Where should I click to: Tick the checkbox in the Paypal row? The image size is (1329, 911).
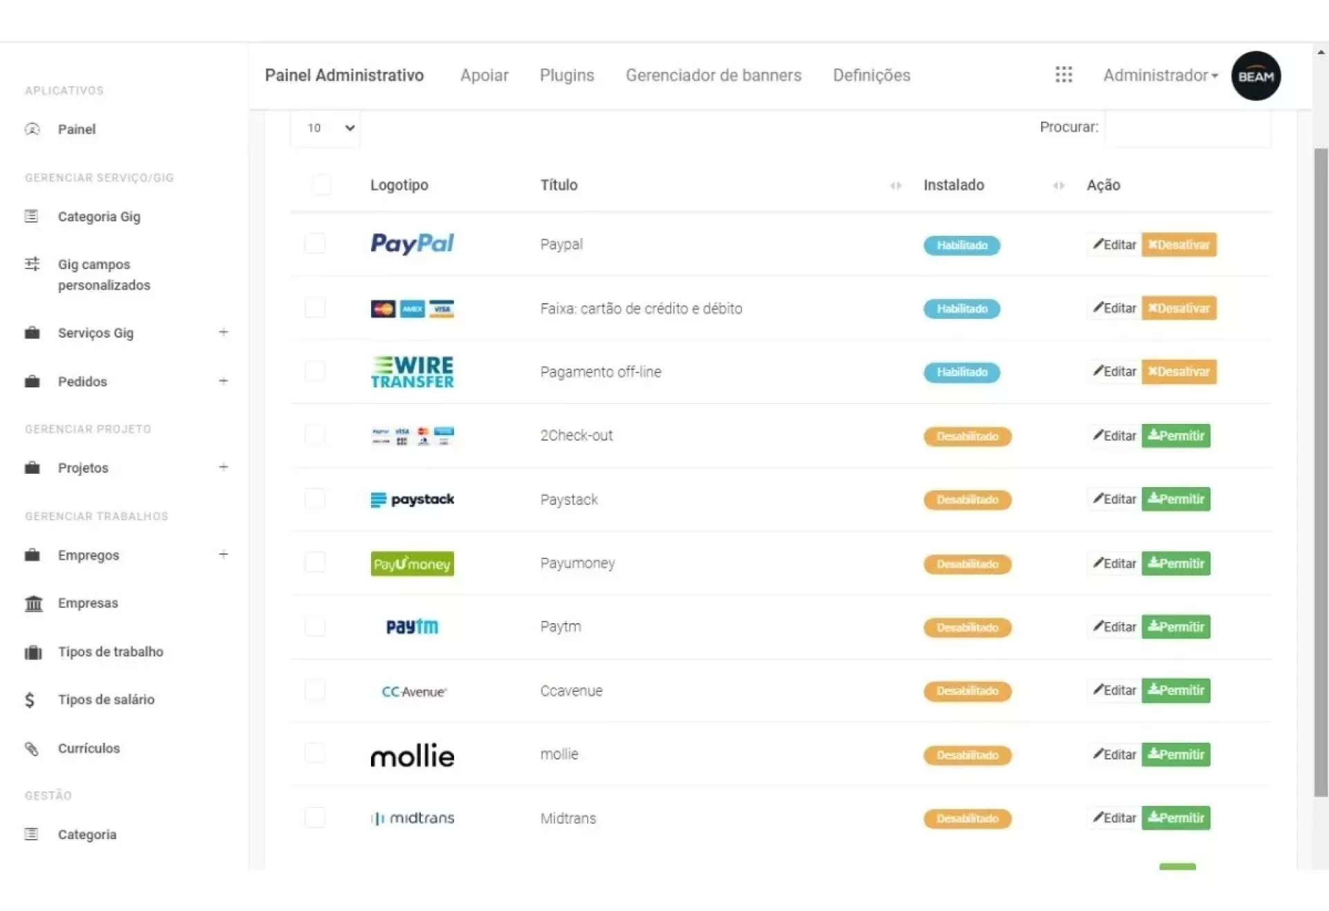click(315, 243)
